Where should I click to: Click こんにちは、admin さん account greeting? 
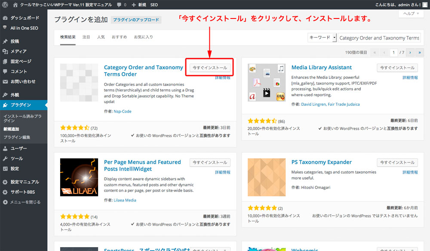[x=398, y=5]
